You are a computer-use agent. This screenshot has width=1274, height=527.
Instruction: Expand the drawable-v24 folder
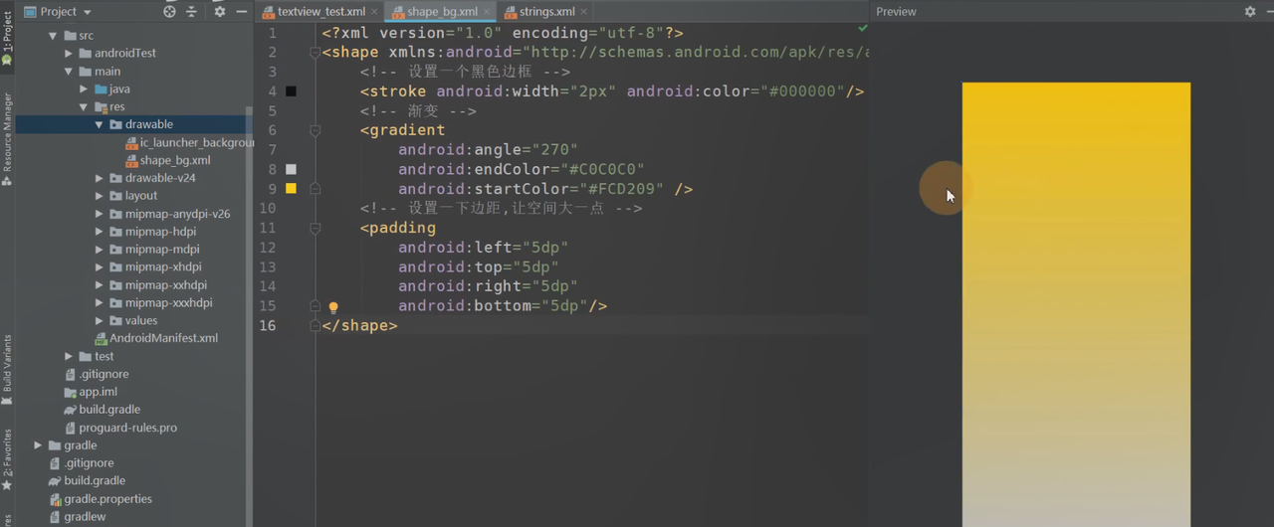coord(100,178)
